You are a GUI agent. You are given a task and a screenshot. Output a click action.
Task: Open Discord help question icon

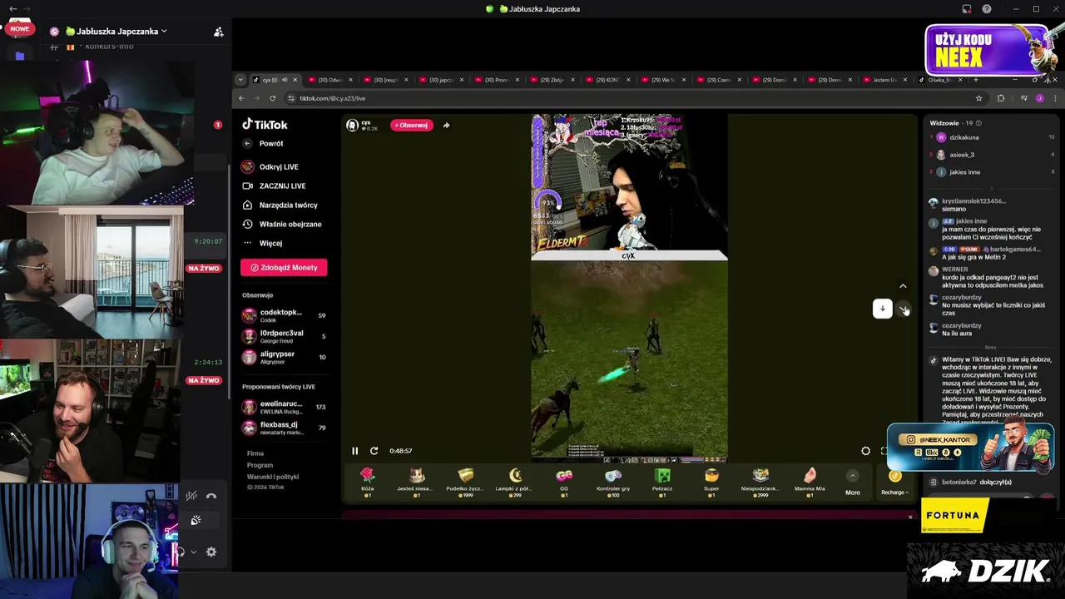point(987,9)
